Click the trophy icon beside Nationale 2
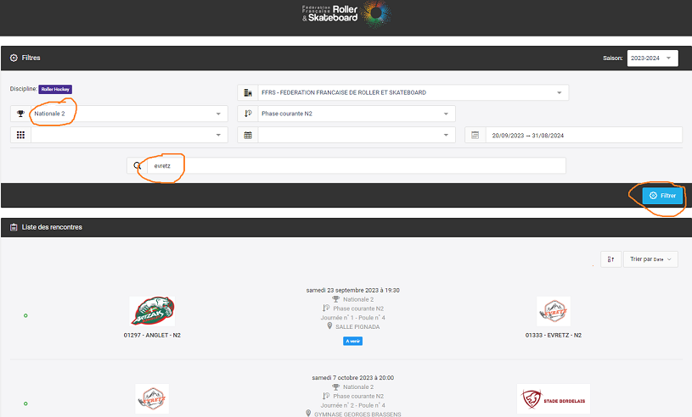The image size is (692, 417). tap(20, 114)
